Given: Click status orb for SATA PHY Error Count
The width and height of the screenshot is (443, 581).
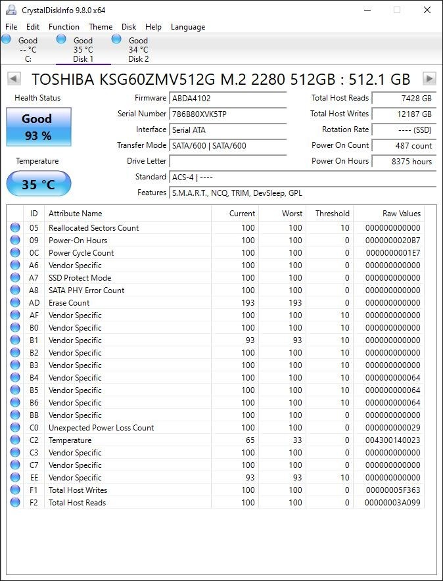Looking at the screenshot, I should (15, 290).
